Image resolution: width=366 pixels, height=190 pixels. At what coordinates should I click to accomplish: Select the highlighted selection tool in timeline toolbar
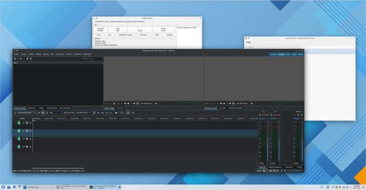pyautogui.click(x=43, y=113)
